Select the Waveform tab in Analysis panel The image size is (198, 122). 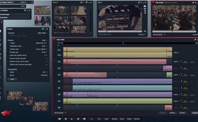click(x=15, y=17)
